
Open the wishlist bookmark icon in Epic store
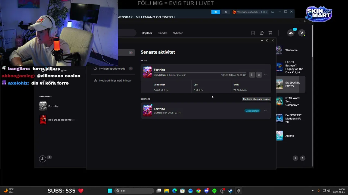[x=253, y=33]
